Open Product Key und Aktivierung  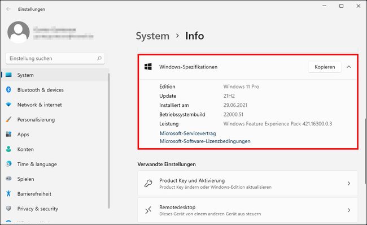coord(248,183)
